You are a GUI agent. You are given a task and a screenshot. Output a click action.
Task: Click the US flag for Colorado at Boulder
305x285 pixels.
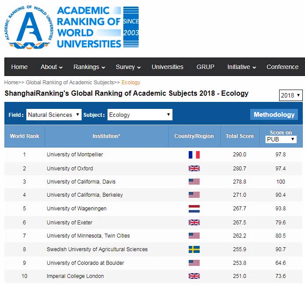click(x=194, y=263)
